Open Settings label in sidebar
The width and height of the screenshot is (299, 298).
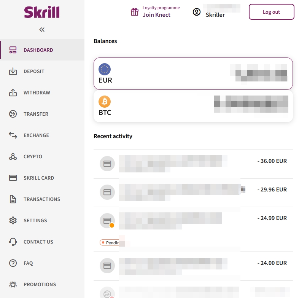click(35, 220)
